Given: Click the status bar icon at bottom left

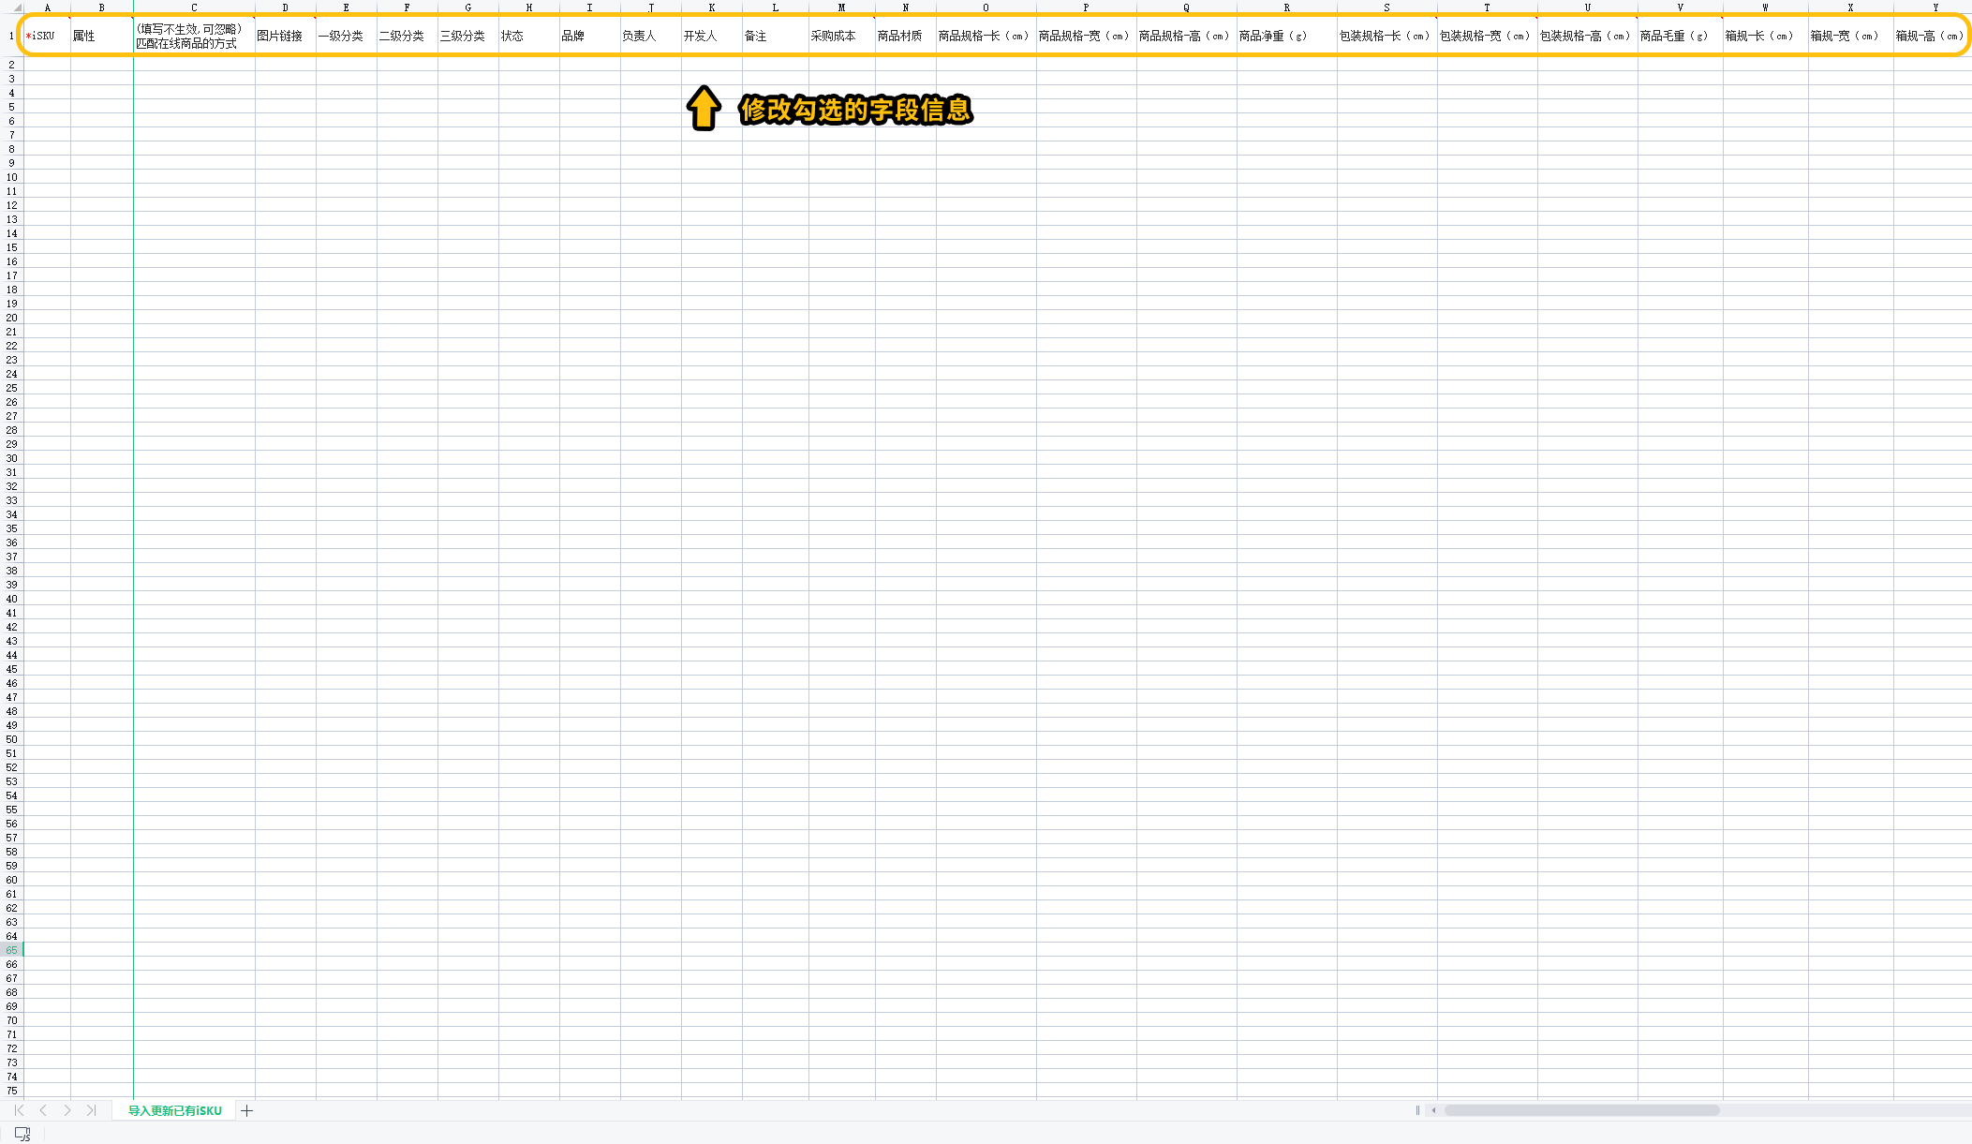Looking at the screenshot, I should [x=22, y=1134].
